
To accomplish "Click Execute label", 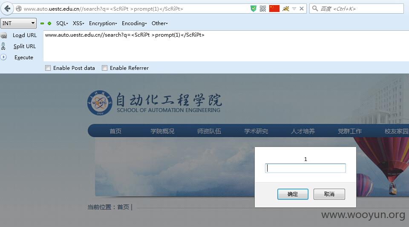I will [x=24, y=57].
